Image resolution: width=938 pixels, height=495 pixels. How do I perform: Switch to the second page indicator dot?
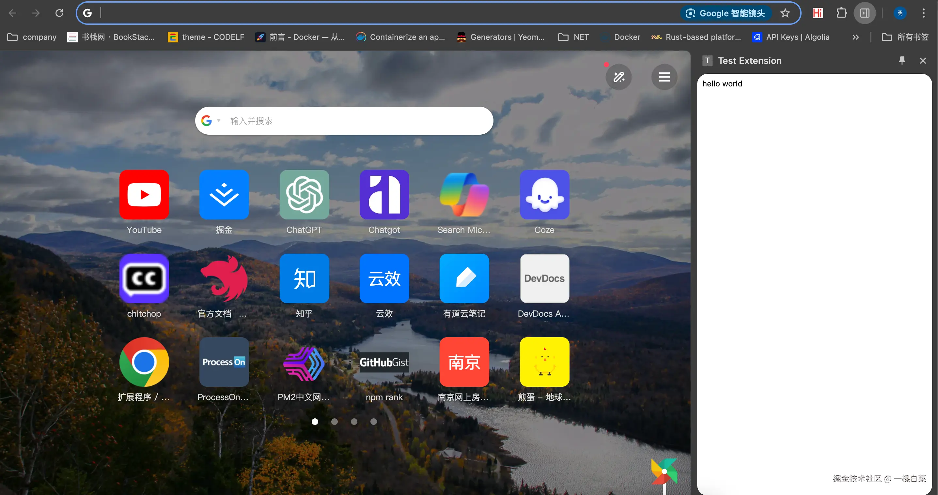tap(334, 422)
